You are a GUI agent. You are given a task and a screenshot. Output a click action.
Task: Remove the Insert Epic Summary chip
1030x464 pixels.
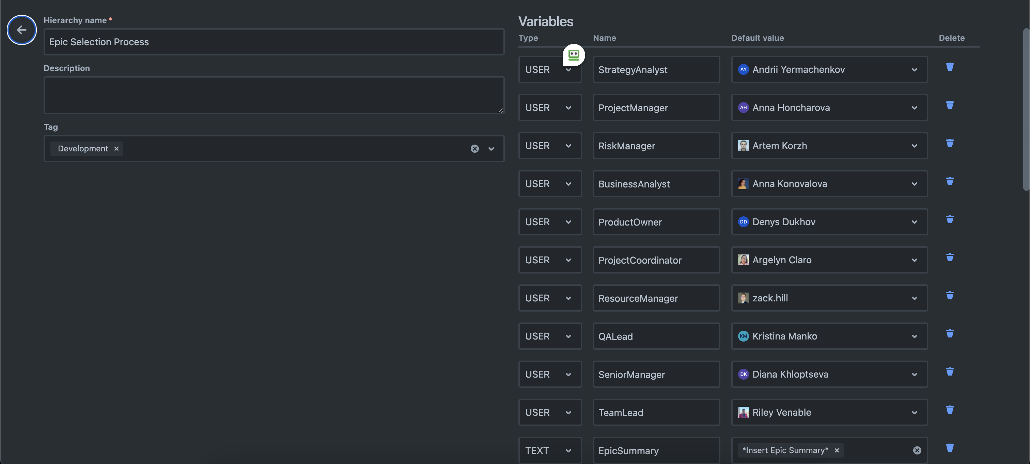click(837, 450)
